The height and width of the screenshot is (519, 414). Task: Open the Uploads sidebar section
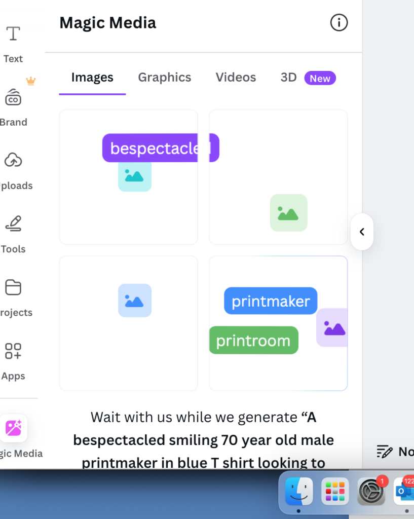tap(14, 171)
